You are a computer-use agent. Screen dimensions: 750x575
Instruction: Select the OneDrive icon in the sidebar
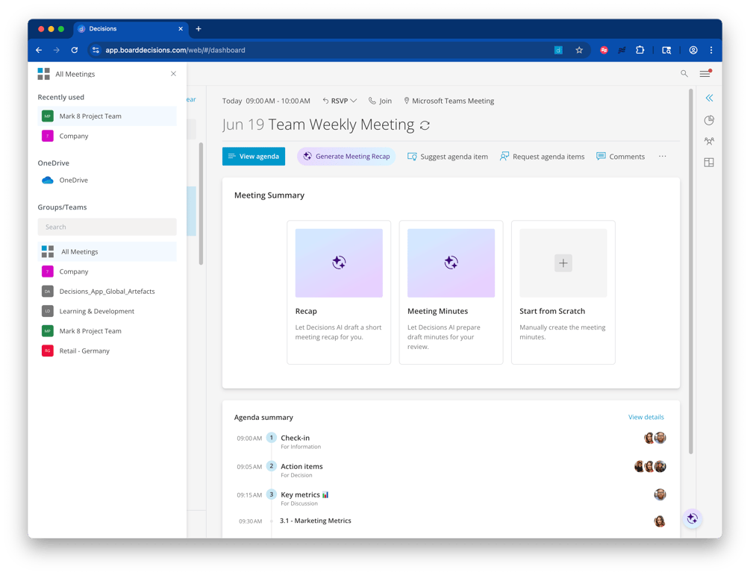pyautogui.click(x=48, y=180)
